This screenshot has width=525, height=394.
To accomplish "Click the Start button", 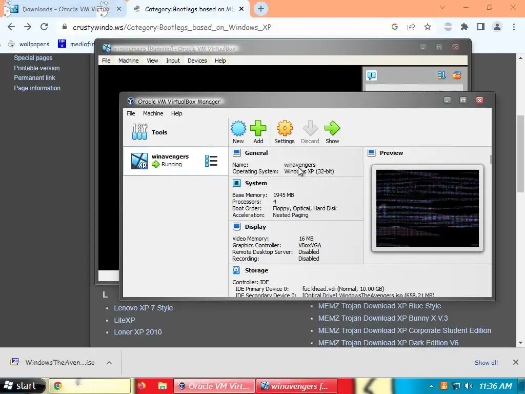I will coord(23,386).
